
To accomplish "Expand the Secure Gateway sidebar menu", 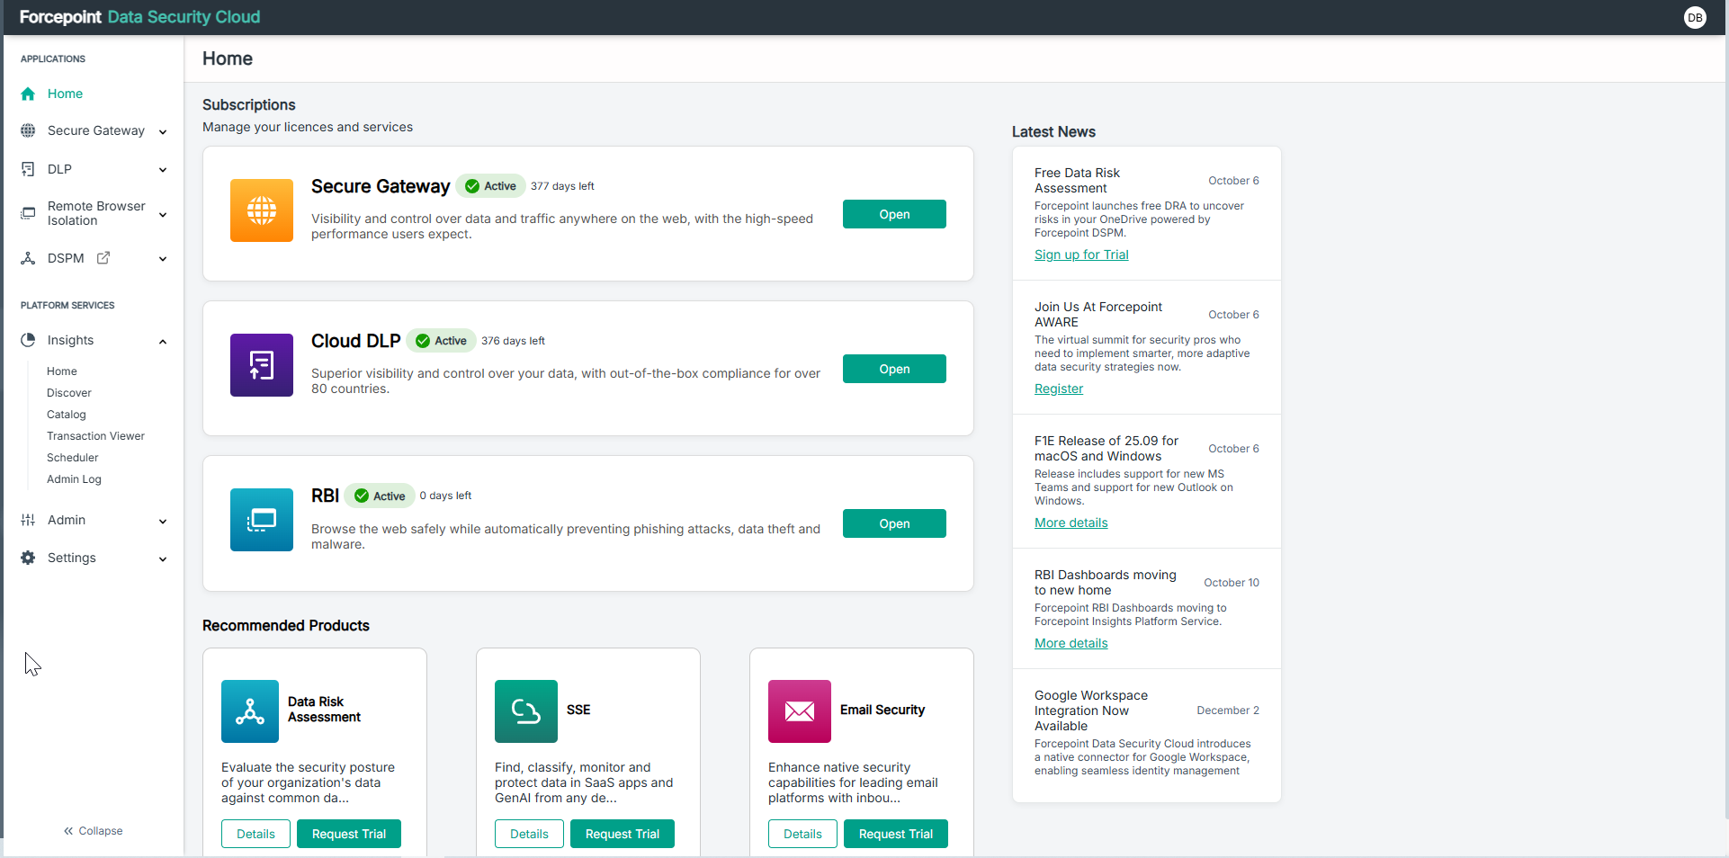I will (163, 132).
